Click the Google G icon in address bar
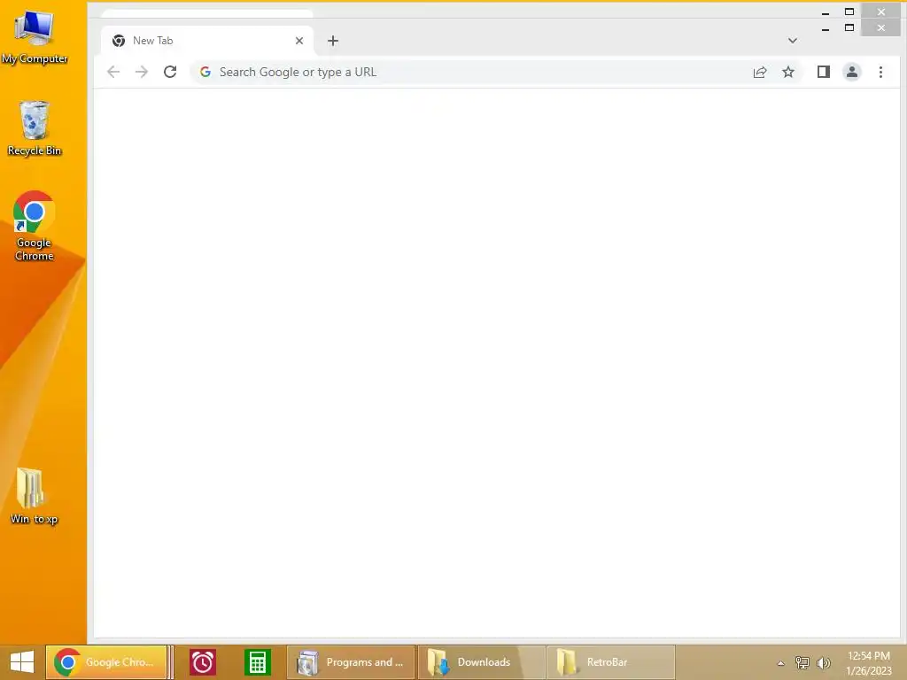907x680 pixels. click(x=205, y=72)
